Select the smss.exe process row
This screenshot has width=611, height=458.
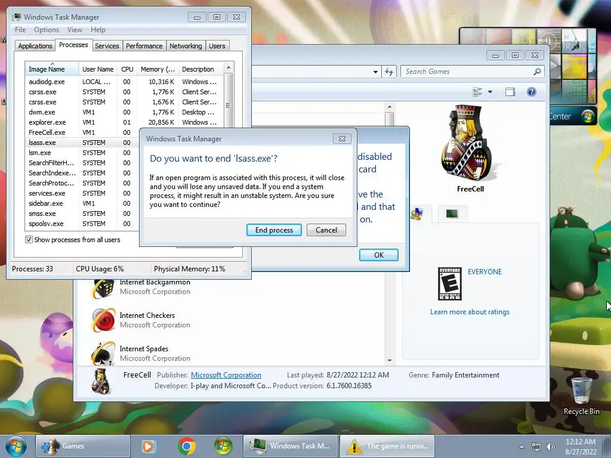click(82, 213)
